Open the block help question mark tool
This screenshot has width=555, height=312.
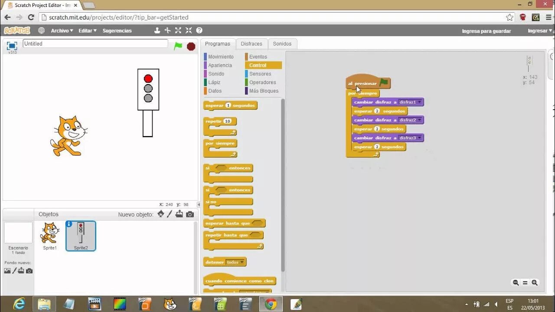199,30
